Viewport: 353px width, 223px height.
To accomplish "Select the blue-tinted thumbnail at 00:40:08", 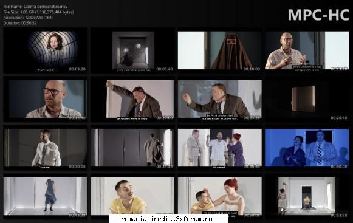I will click(307, 148).
